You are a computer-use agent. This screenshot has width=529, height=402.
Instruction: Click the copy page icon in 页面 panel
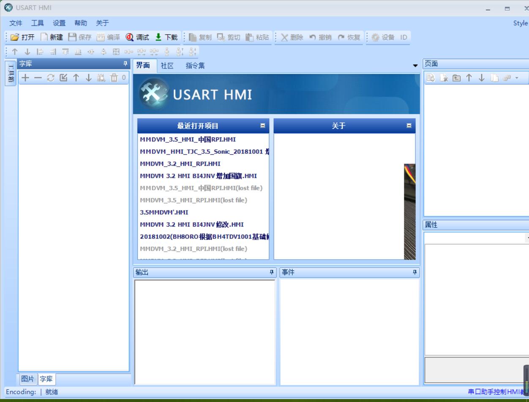(494, 78)
